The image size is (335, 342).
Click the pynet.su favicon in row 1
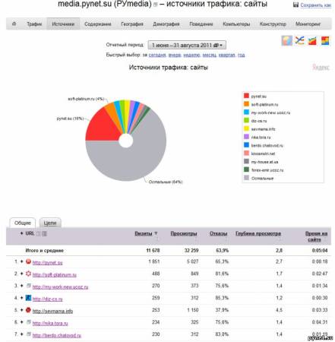(x=28, y=261)
